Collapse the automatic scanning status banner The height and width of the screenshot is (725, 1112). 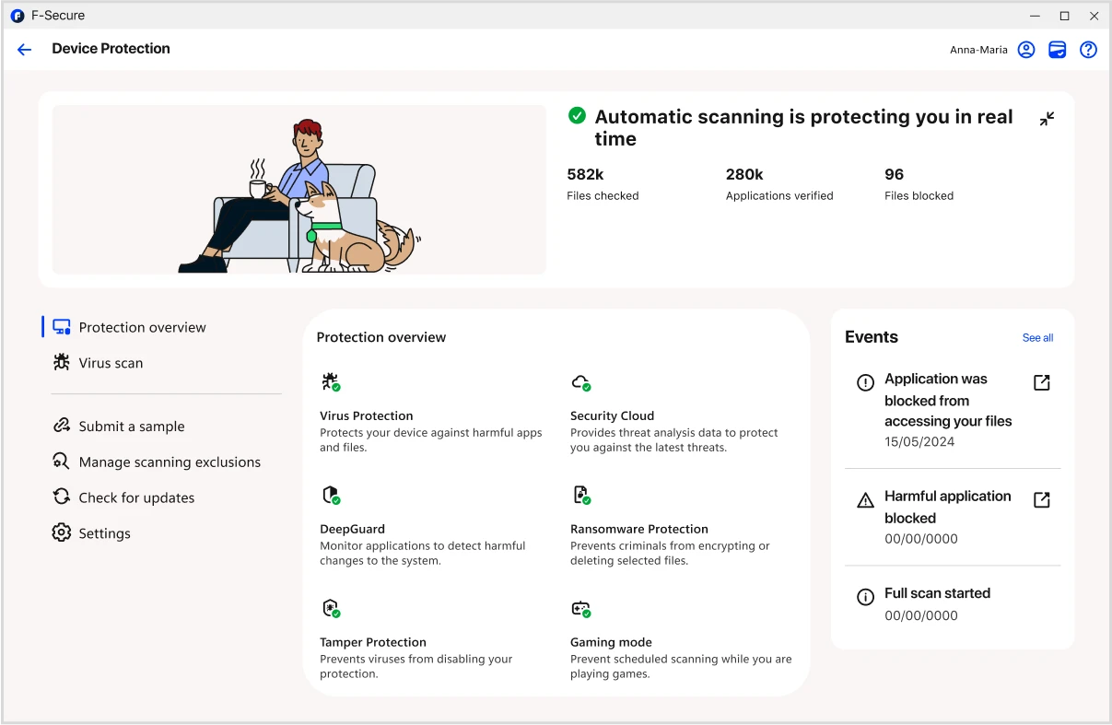(1047, 119)
